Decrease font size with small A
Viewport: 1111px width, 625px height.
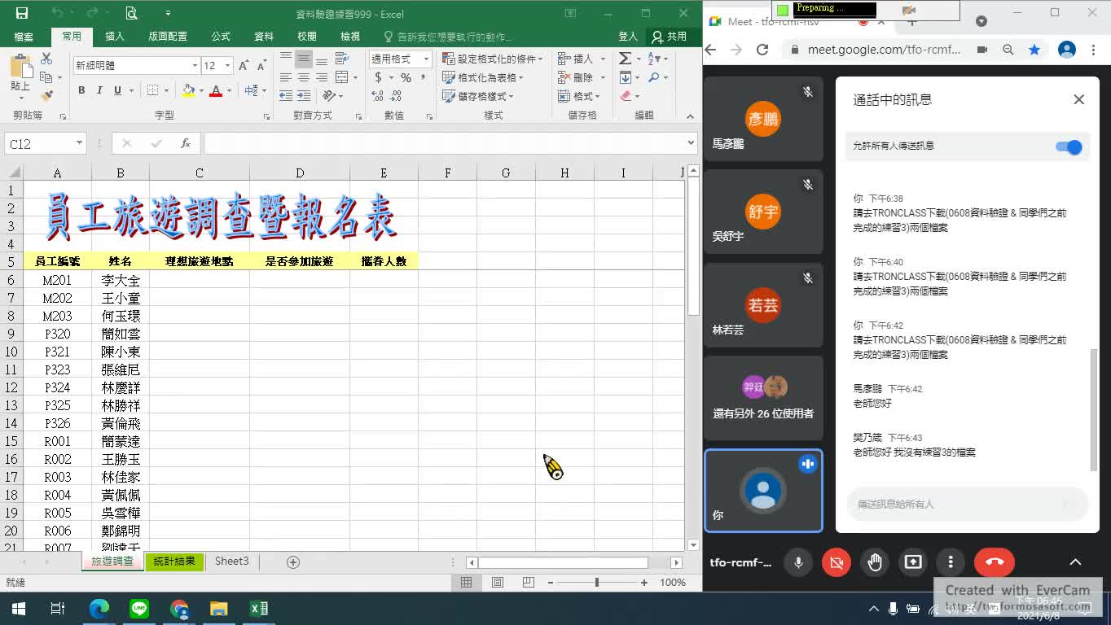(261, 65)
